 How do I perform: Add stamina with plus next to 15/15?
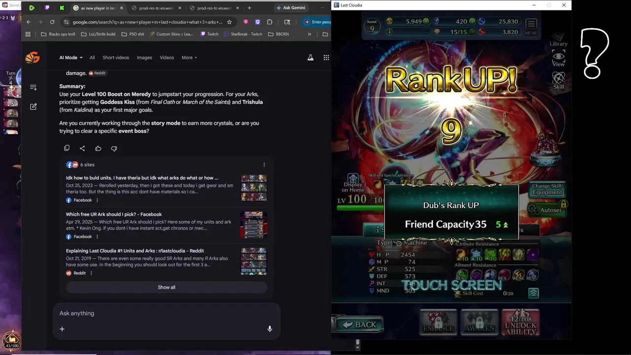(472, 32)
